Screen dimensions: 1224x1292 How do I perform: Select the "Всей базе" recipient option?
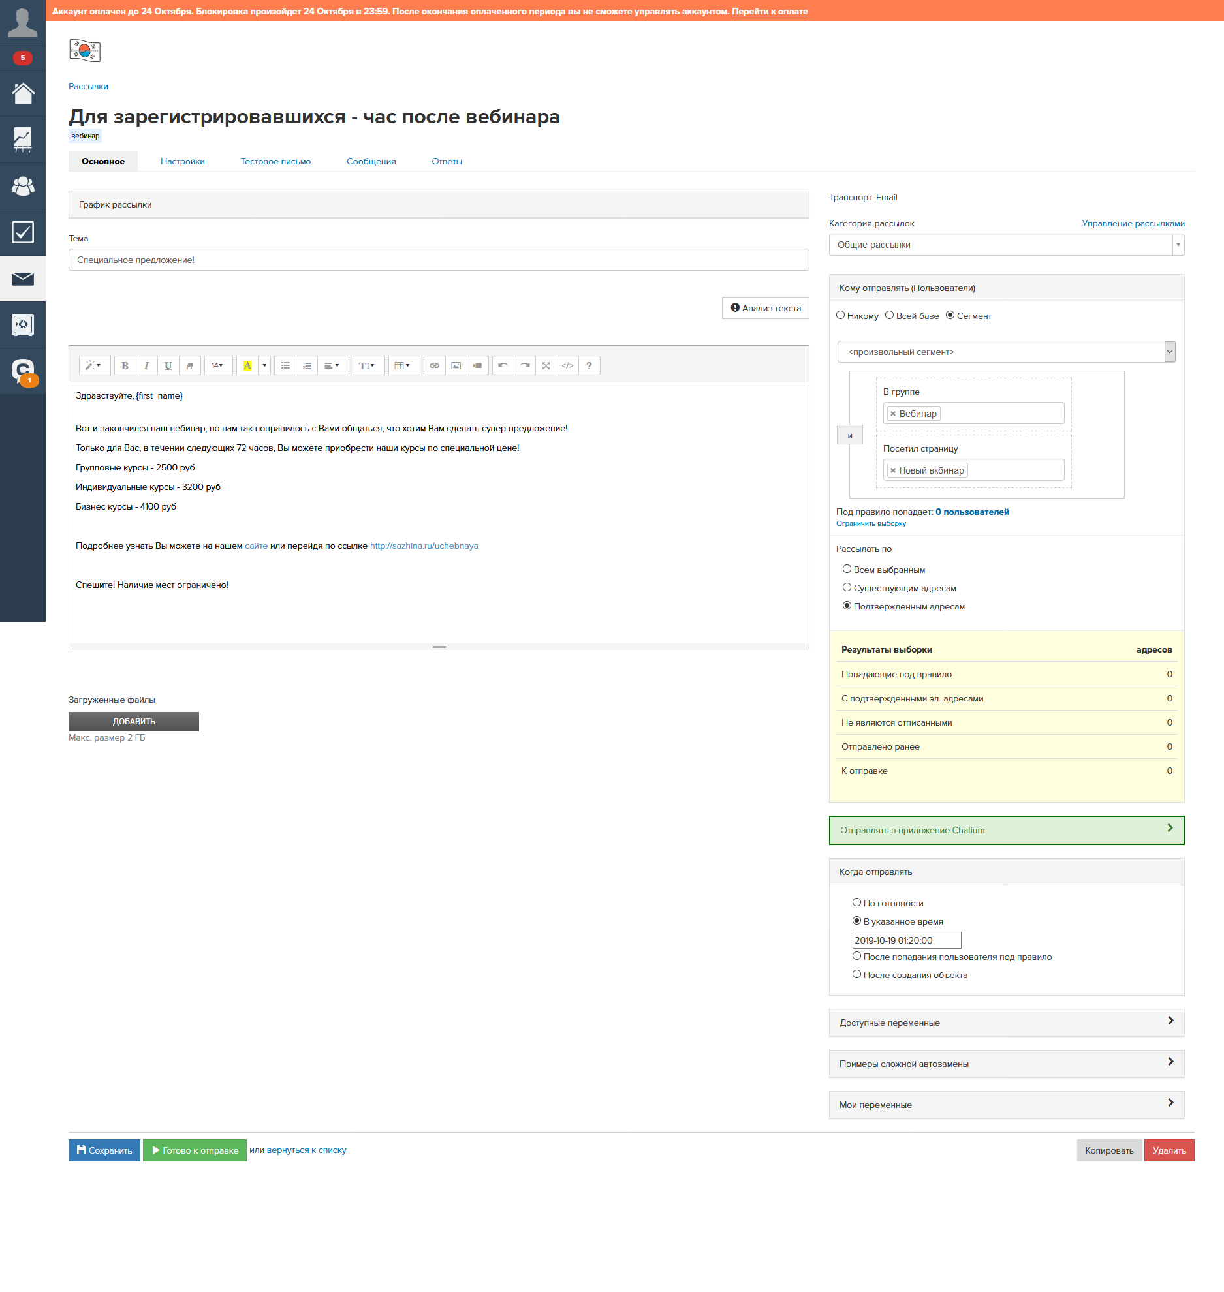pyautogui.click(x=889, y=316)
